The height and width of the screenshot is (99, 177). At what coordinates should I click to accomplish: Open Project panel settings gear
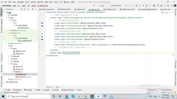point(33,9)
